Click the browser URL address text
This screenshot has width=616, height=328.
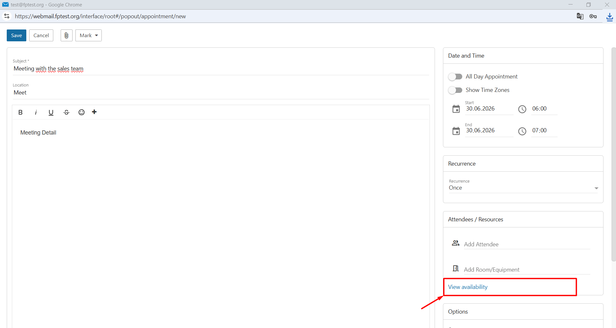(x=100, y=16)
